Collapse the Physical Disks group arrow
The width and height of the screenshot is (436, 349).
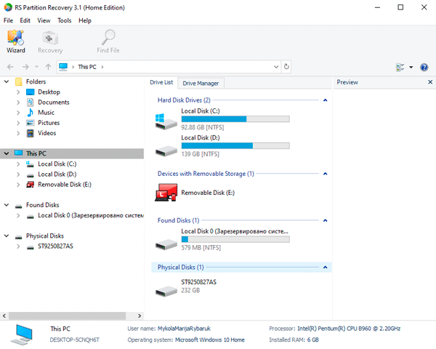click(x=325, y=267)
